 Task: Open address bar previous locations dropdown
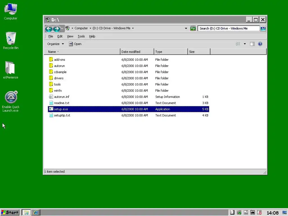tap(186, 28)
